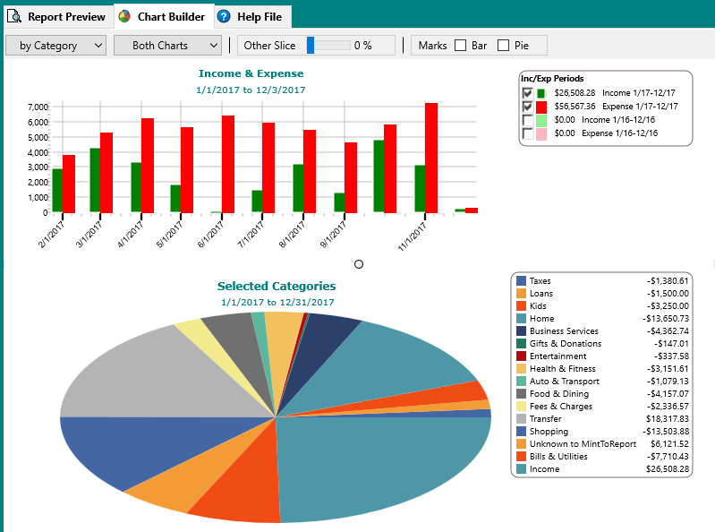This screenshot has width=715, height=532.
Task: Click the red Expense 1/17-12/17 color swatch
Action: tap(541, 107)
